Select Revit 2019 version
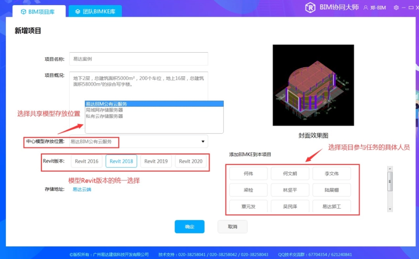The height and width of the screenshot is (259, 419). [156, 161]
